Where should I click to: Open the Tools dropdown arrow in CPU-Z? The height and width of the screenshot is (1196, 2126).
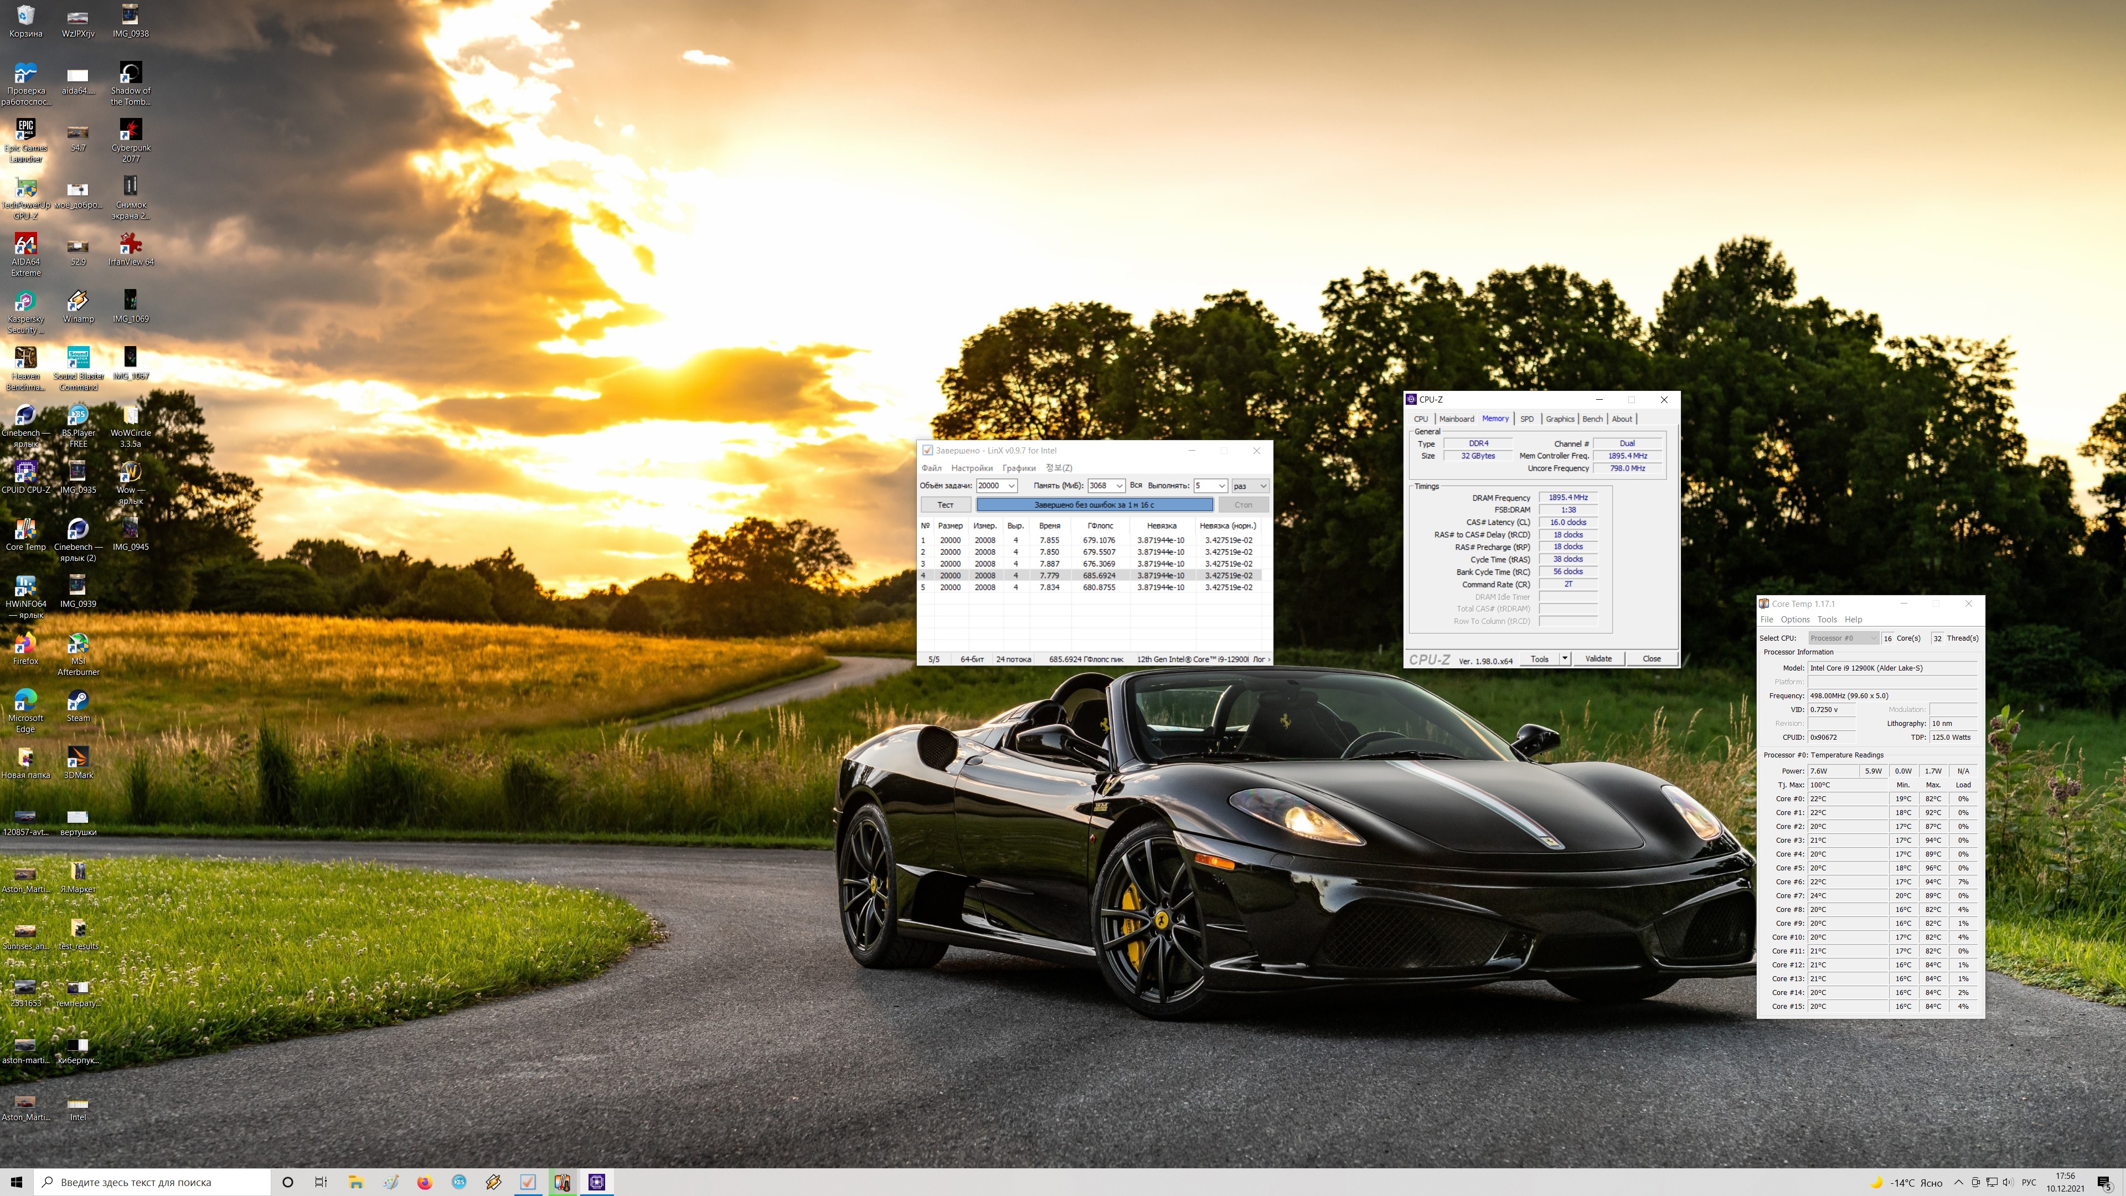click(1565, 659)
